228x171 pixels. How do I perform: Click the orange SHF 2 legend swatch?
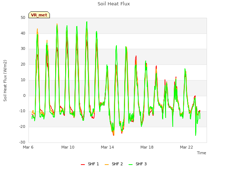107,165
